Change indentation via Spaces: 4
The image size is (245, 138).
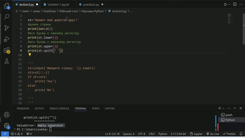129,134
